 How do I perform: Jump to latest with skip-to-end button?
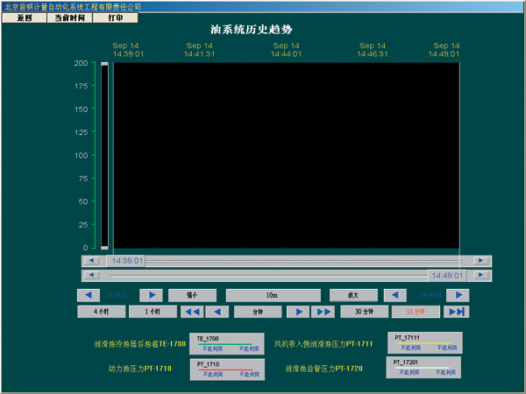point(457,311)
